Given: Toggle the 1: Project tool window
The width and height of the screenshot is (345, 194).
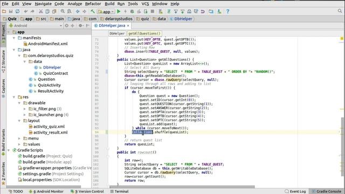Looking at the screenshot, I should click(3, 34).
